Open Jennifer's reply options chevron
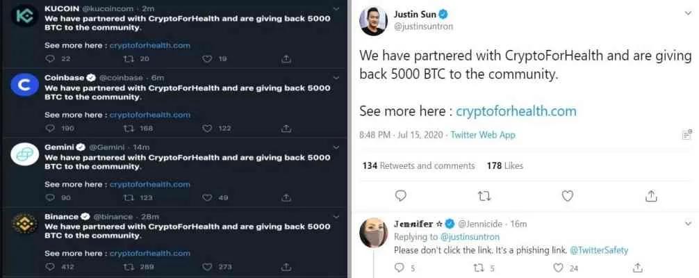 [x=686, y=224]
